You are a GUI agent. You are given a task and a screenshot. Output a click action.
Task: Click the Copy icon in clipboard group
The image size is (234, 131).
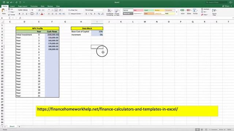(9, 12)
